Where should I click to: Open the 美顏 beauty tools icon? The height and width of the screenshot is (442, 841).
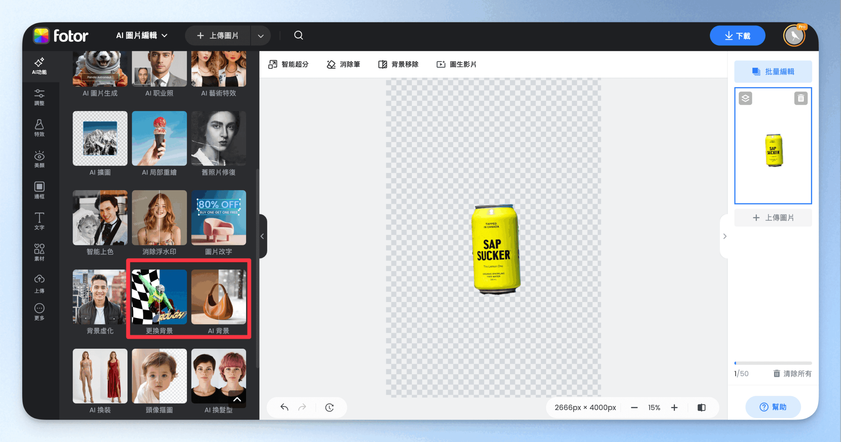point(39,159)
